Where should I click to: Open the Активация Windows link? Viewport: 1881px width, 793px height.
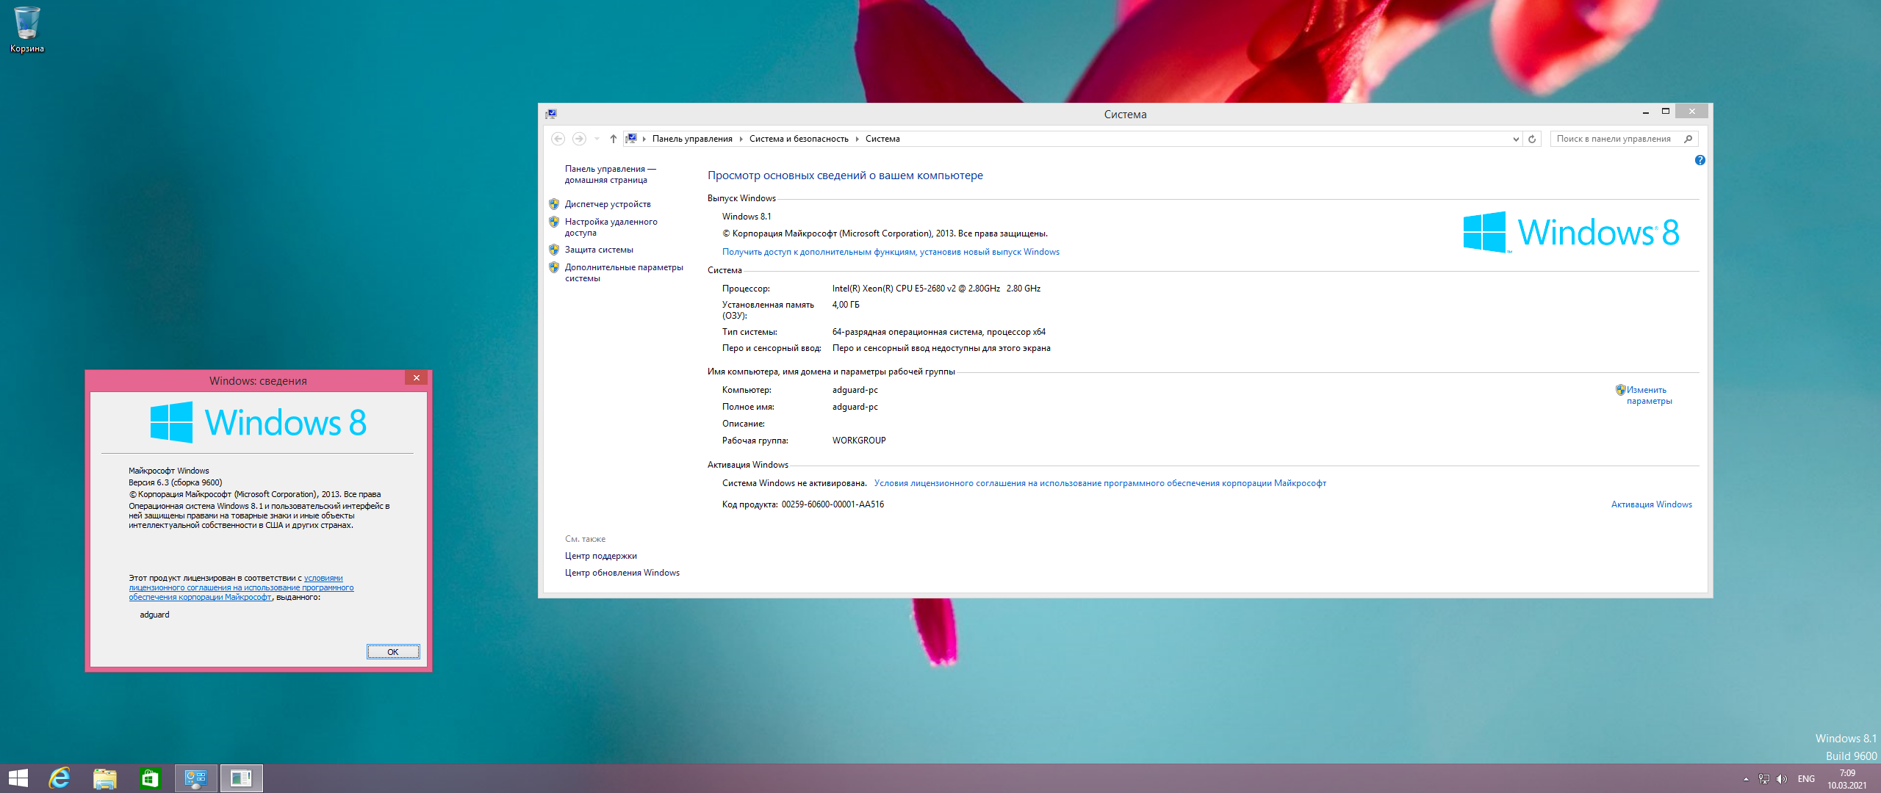click(1651, 504)
